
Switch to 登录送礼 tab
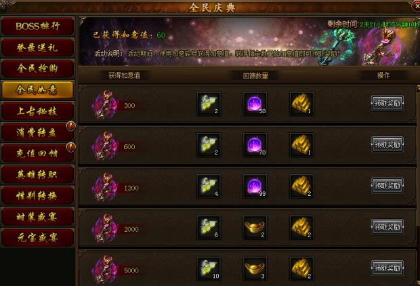37,47
